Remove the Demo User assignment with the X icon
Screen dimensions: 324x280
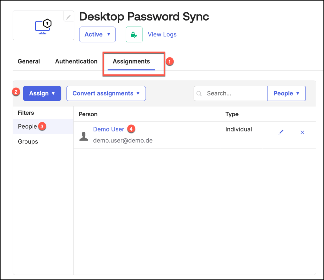302,132
